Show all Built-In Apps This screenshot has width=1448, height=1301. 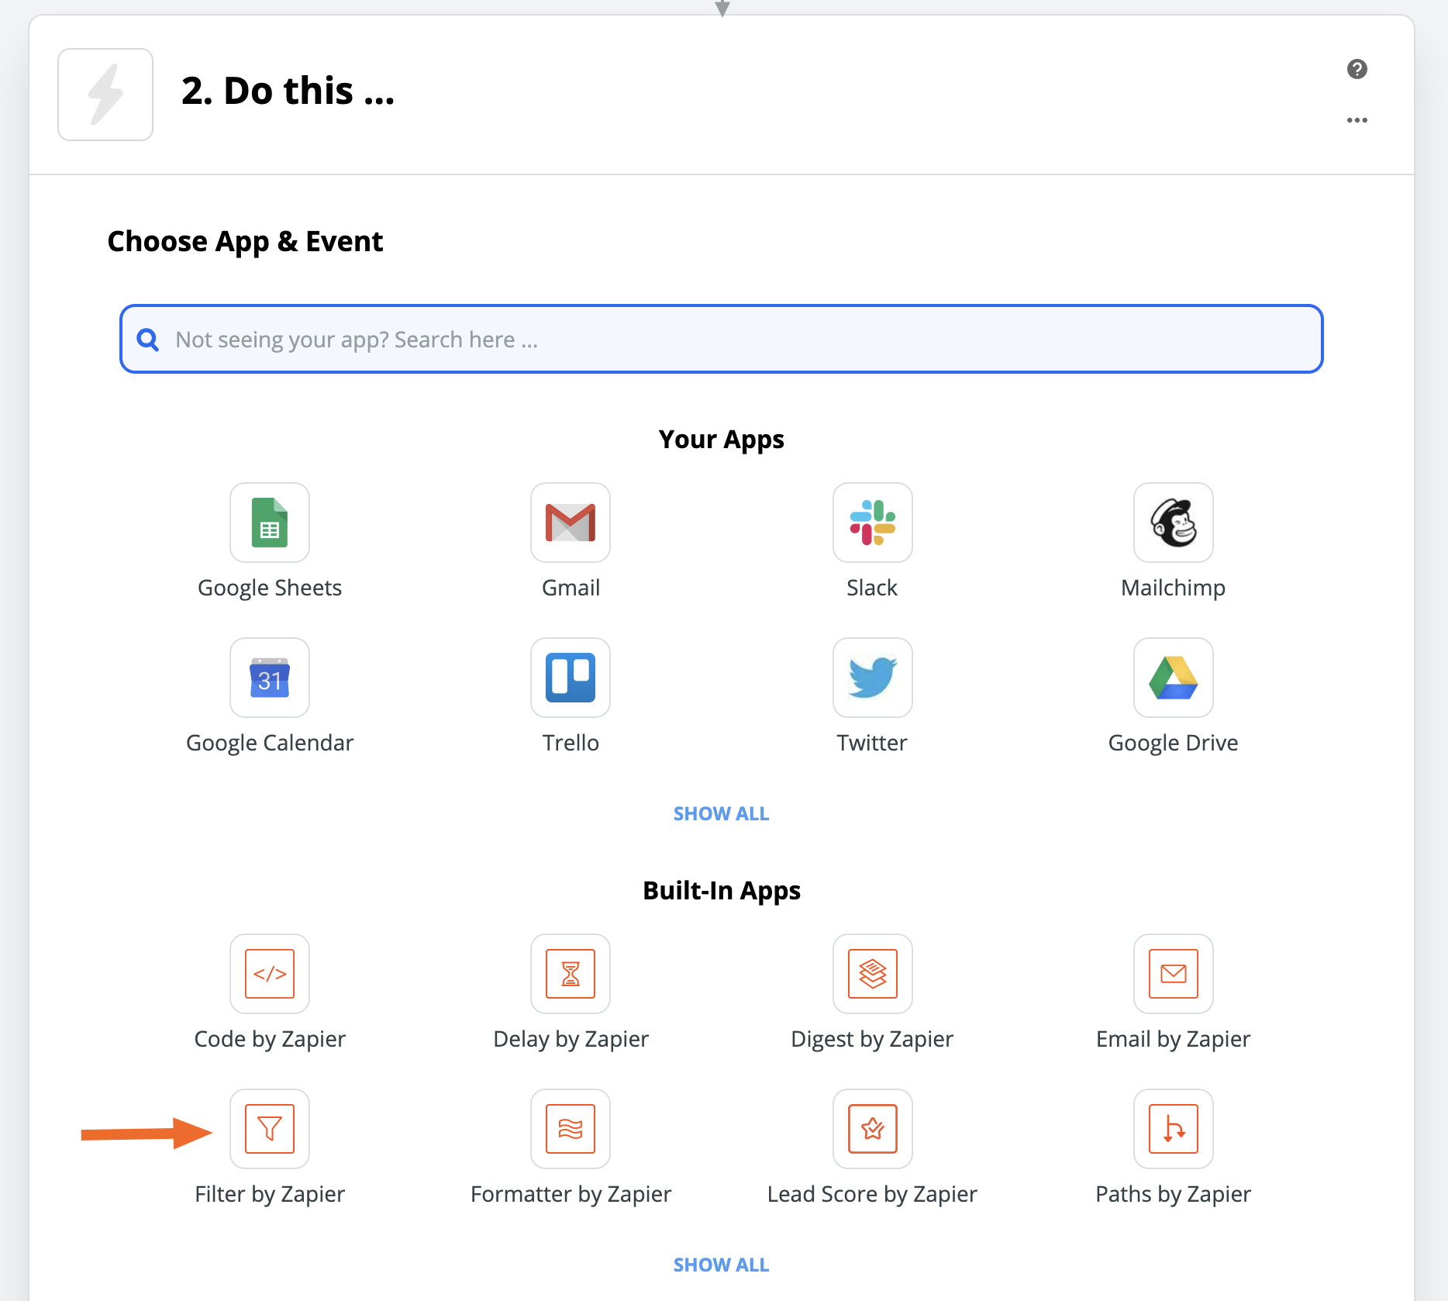(721, 1265)
